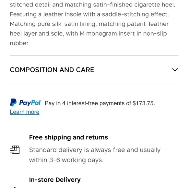Open the Learn more PayPal link
Image resolution: width=188 pixels, height=188 pixels.
(25, 112)
